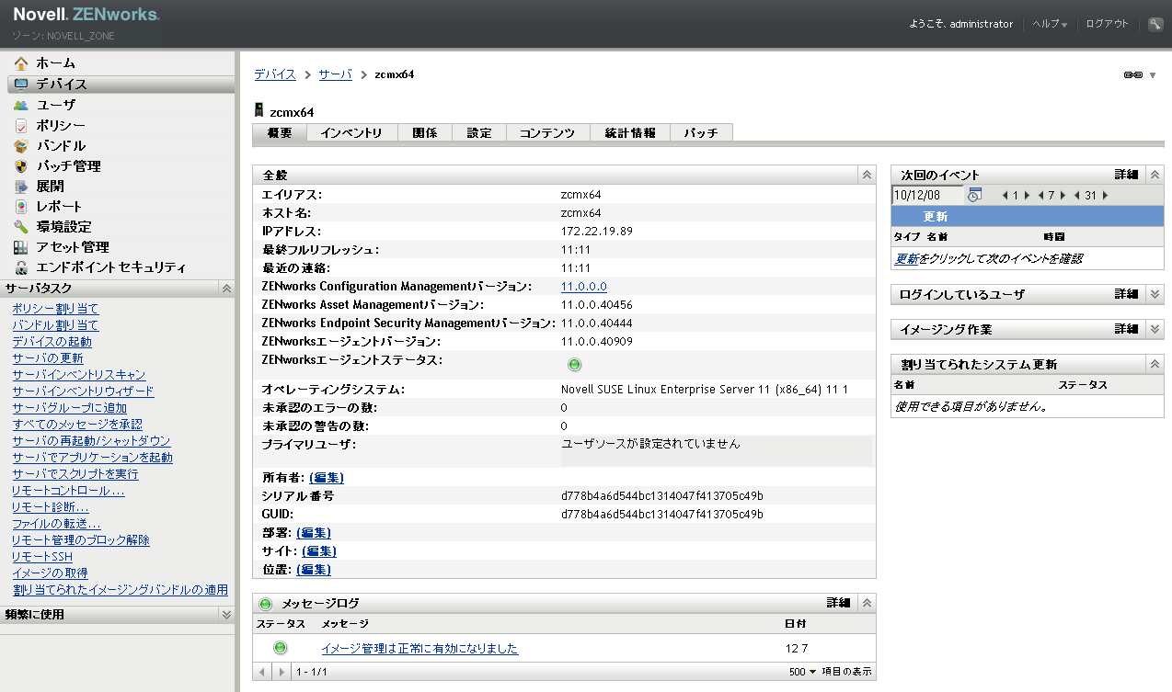Step back 31 days arrow left of 31

pos(1075,195)
